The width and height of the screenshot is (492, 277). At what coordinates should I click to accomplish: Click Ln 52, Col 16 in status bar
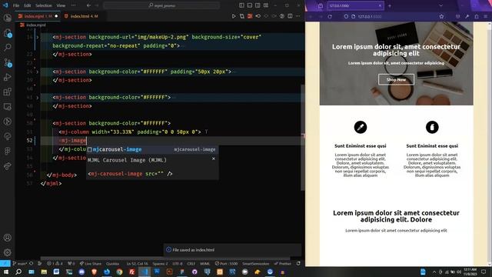click(138, 263)
